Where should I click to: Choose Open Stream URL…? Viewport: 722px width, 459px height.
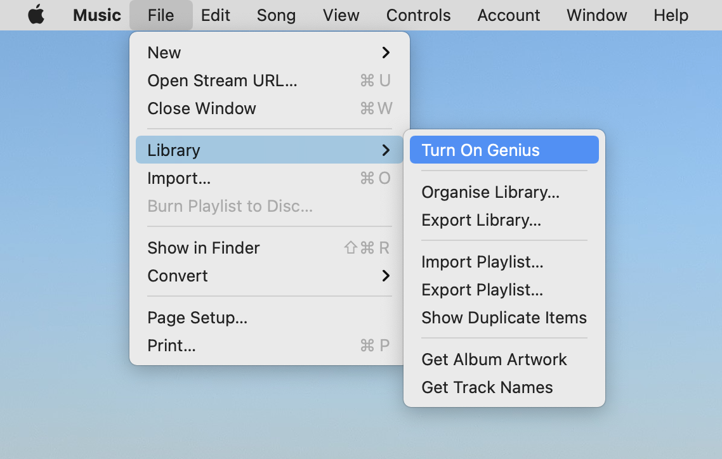tap(270, 81)
